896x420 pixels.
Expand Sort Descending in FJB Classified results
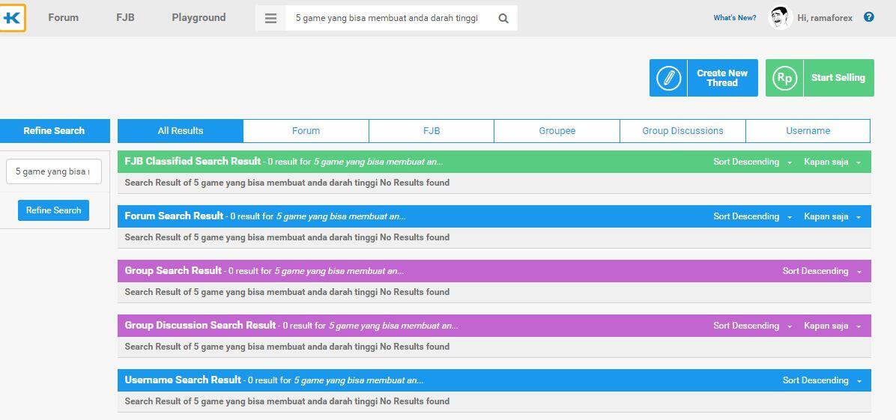pos(753,162)
